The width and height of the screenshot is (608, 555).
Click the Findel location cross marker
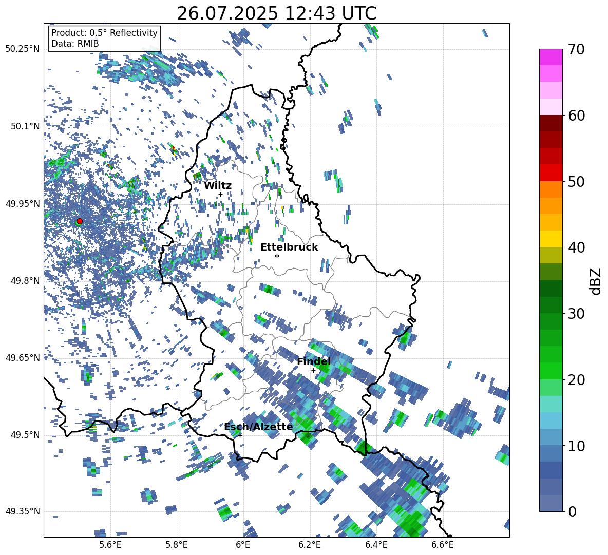click(313, 371)
